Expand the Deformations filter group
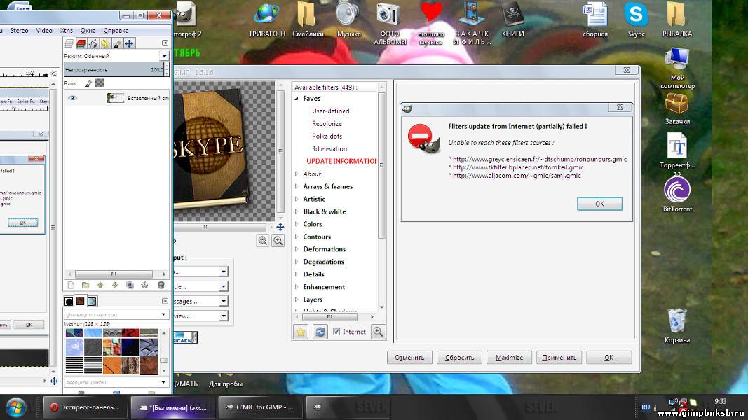The height and width of the screenshot is (420, 748). tap(297, 249)
